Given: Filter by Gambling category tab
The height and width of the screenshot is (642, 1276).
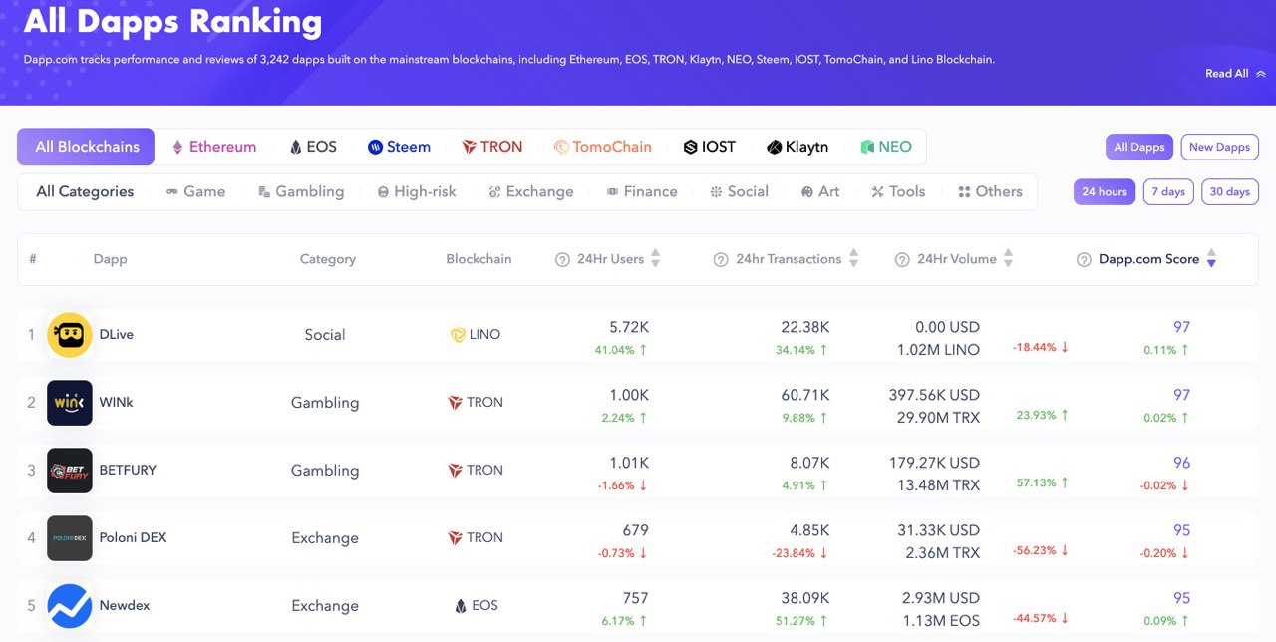Looking at the screenshot, I should click(x=301, y=192).
